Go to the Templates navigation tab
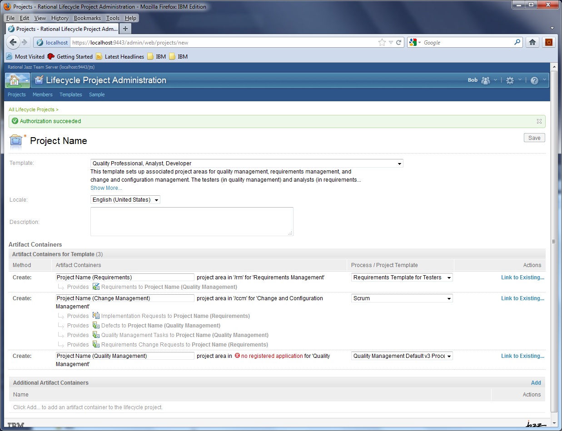This screenshot has height=431, width=562. tap(71, 94)
